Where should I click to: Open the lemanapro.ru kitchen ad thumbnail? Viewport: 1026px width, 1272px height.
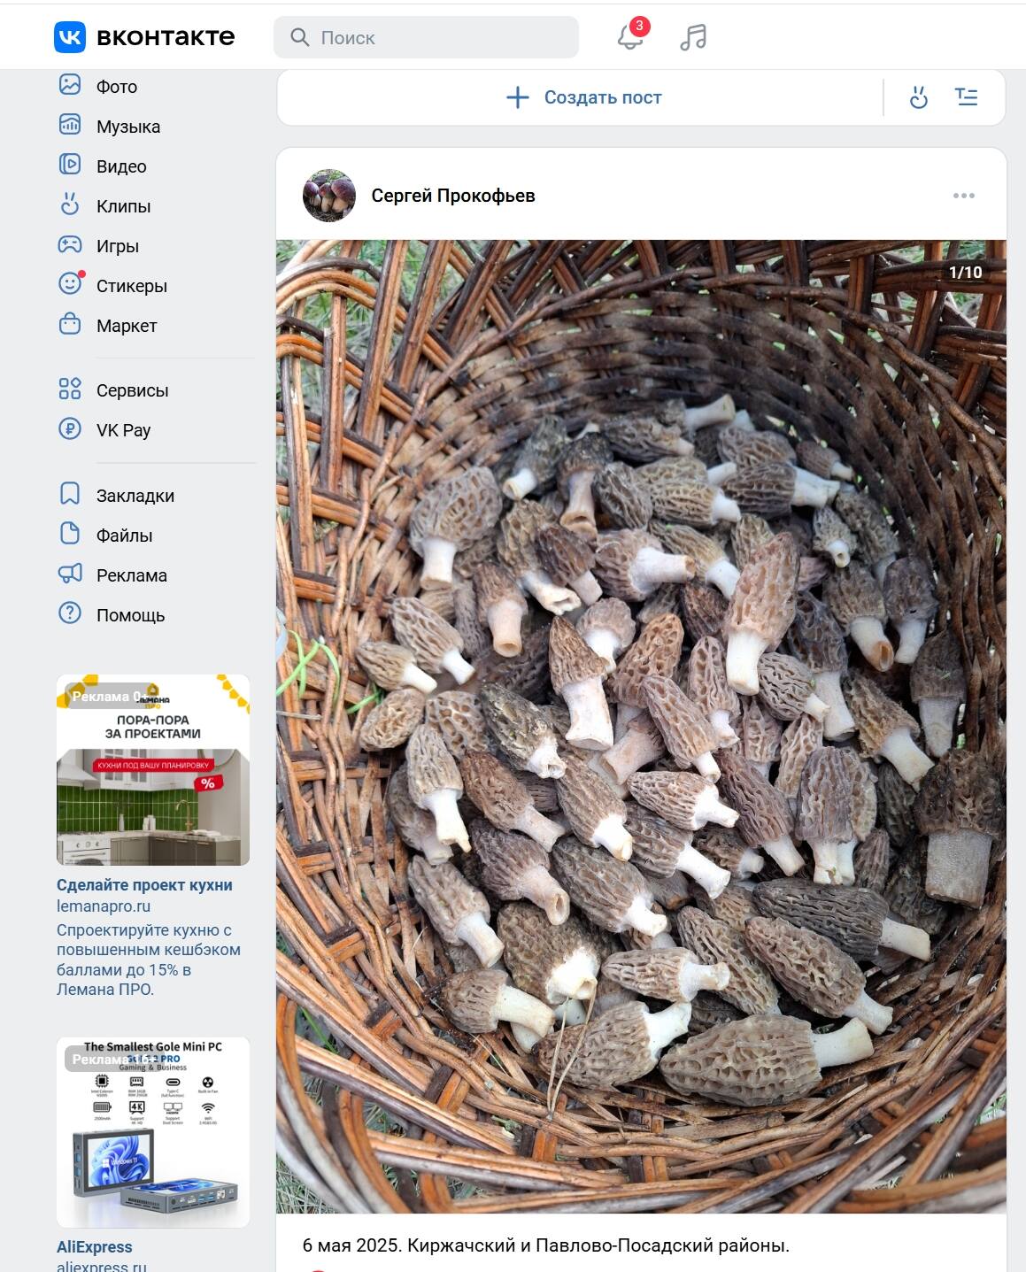pyautogui.click(x=153, y=770)
